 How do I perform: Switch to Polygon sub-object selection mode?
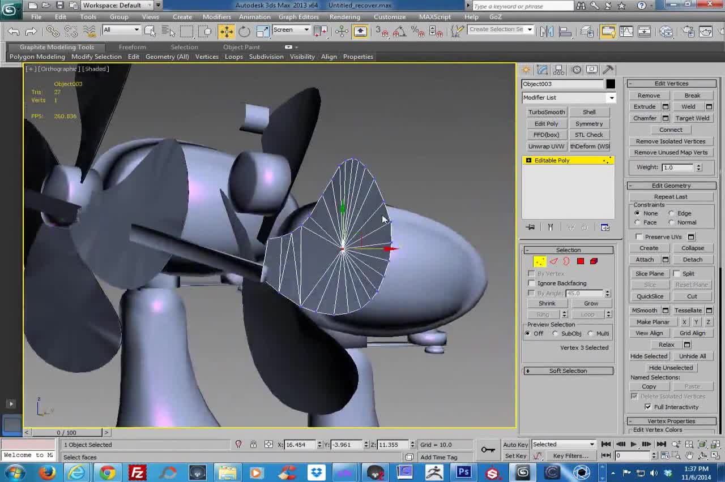(x=581, y=261)
